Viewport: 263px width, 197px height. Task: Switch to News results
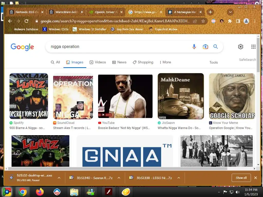[x=119, y=62]
